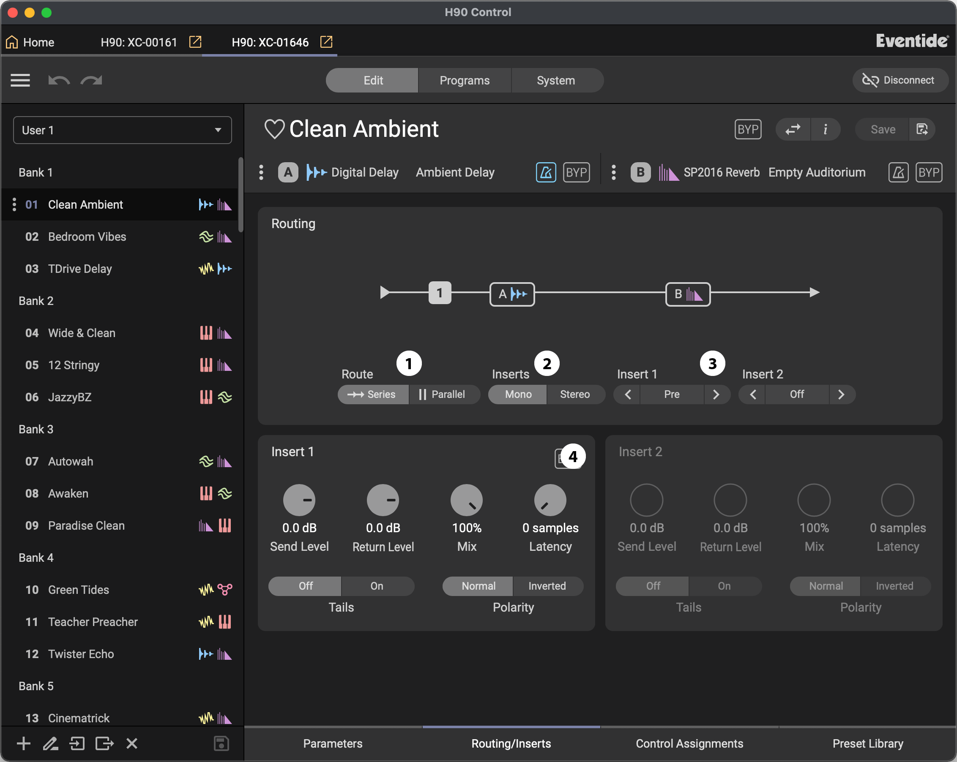This screenshot has width=957, height=762.
Task: Click the Insert 1 Latency knob
Action: pos(550,500)
